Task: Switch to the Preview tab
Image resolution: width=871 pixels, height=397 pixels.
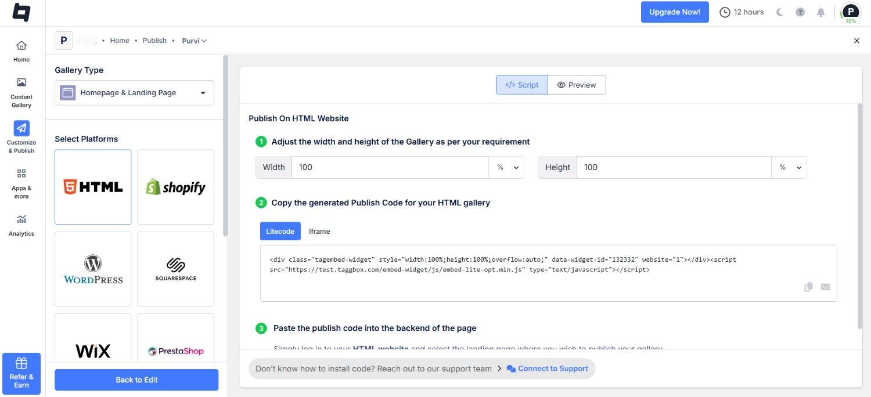Action: 576,85
